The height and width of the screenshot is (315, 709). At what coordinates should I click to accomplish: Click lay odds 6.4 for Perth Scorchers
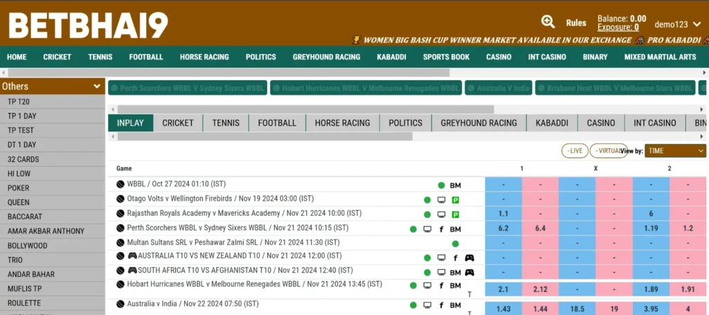coord(540,228)
